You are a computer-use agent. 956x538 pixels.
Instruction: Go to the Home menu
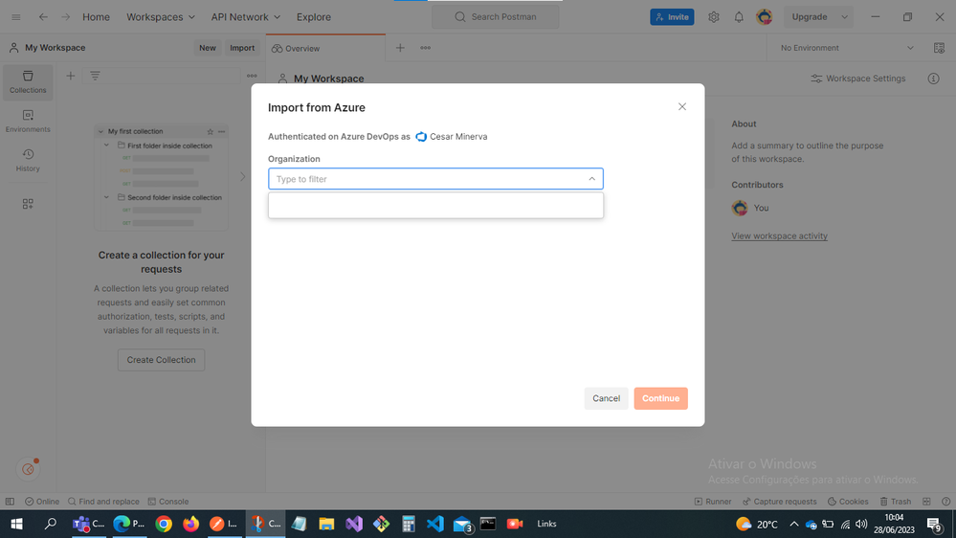tap(97, 17)
